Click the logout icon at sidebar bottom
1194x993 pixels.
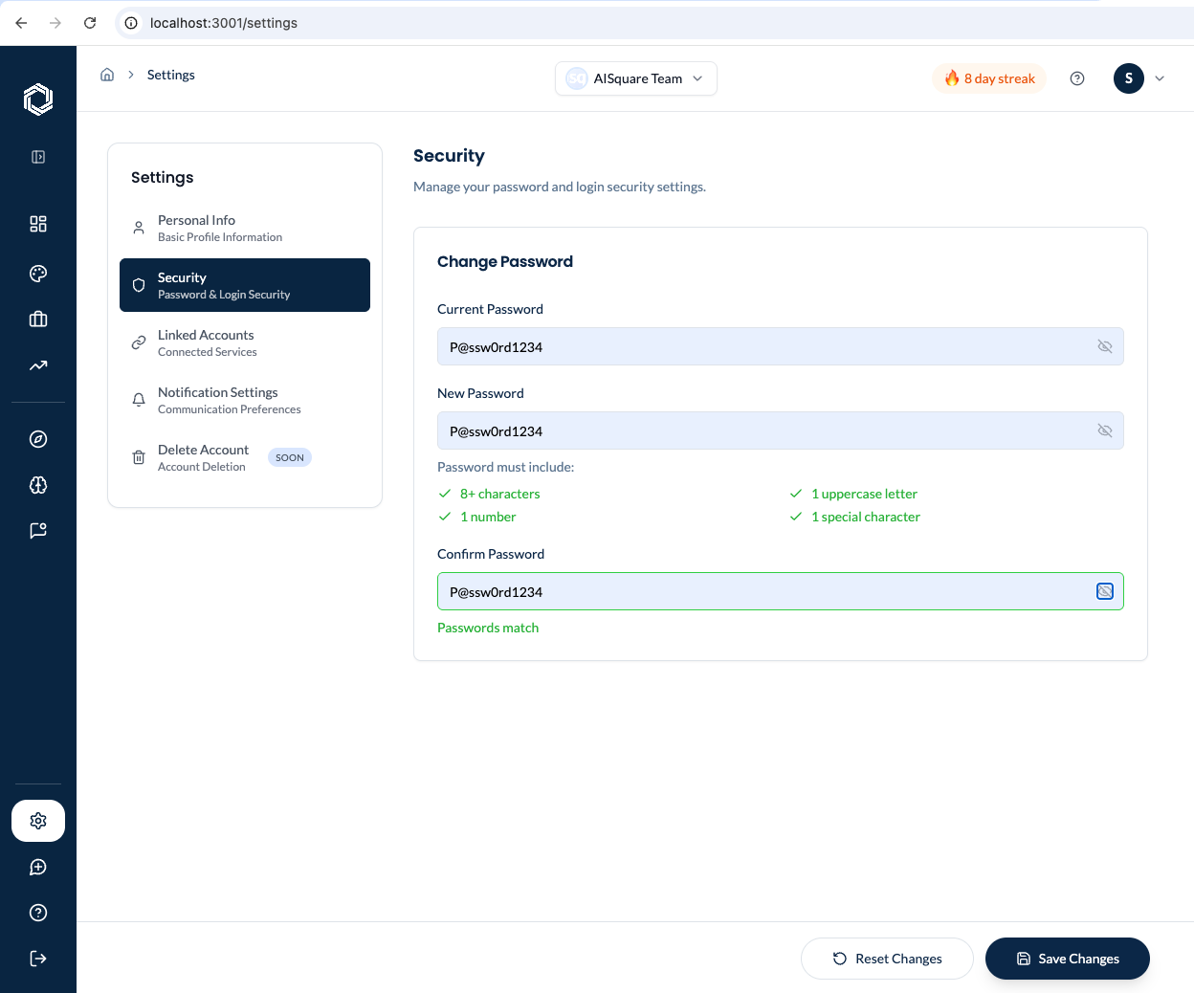(x=38, y=959)
